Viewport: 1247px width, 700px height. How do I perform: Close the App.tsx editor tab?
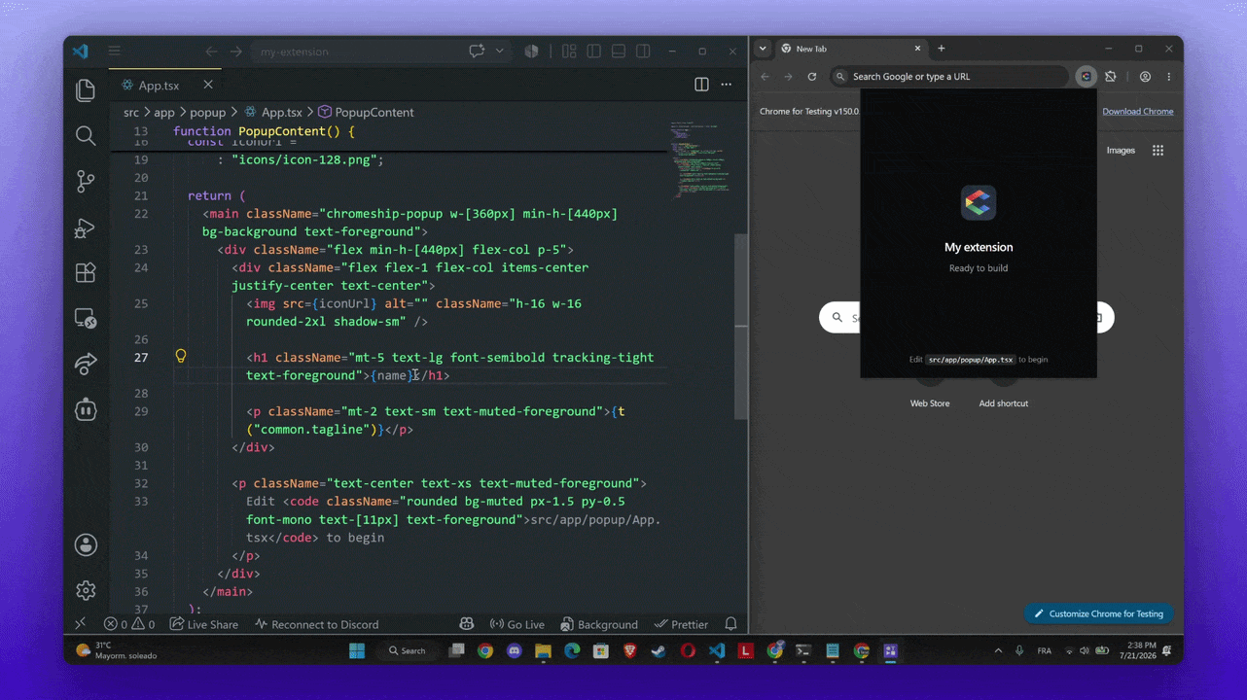click(208, 85)
